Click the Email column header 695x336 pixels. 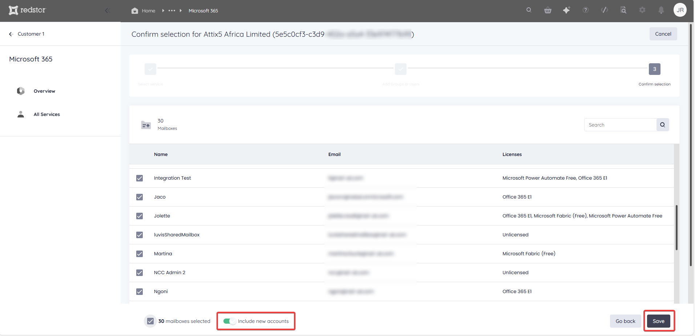335,154
